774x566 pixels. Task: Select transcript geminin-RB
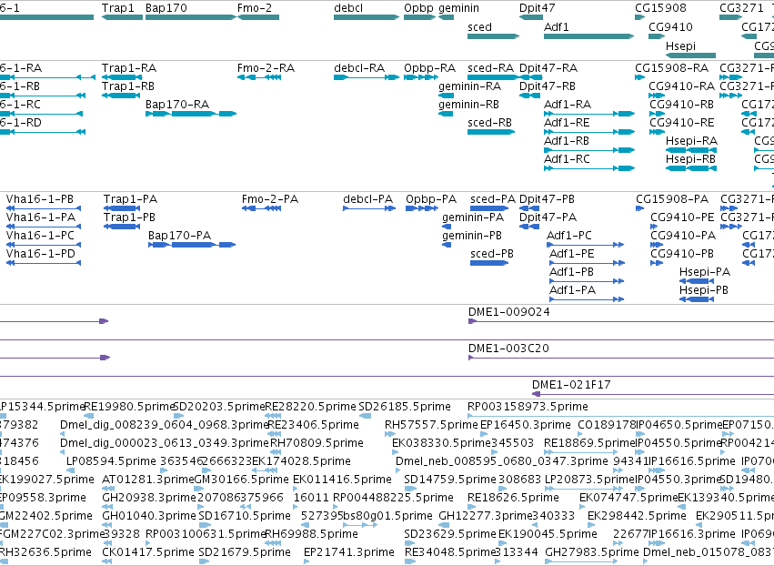click(x=469, y=105)
